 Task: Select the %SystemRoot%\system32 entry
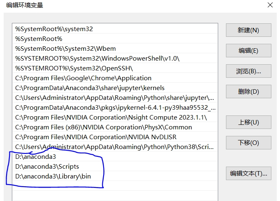point(54,29)
